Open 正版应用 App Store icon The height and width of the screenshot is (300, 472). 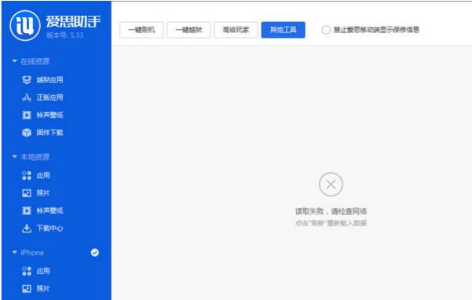(x=27, y=97)
